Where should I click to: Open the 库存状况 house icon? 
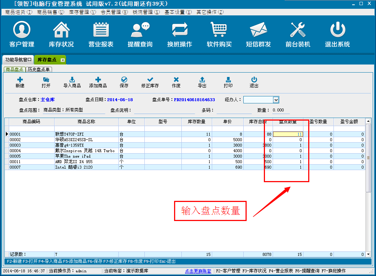click(61, 34)
